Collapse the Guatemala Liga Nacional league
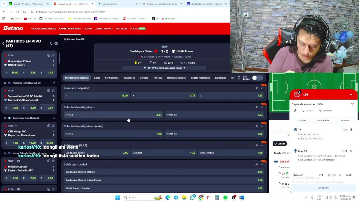This screenshot has width=359, height=202. tap(54, 118)
